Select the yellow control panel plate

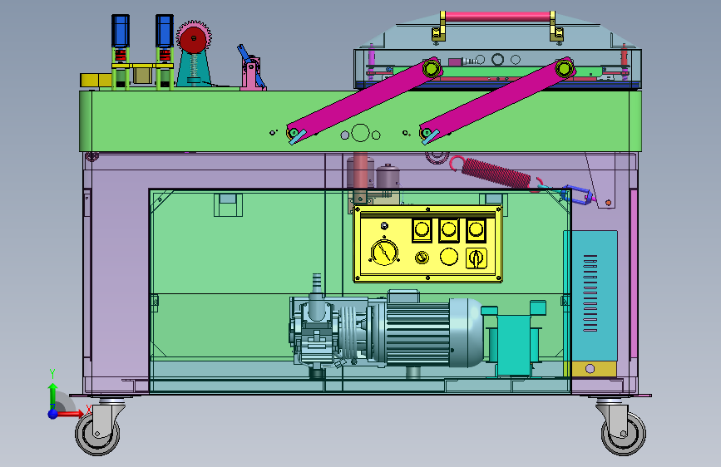[x=427, y=244]
